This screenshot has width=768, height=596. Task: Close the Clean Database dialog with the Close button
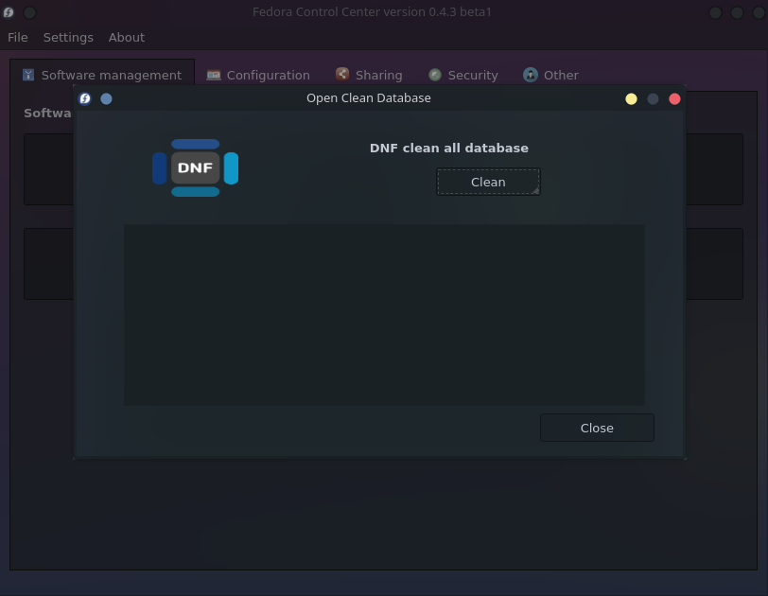point(597,428)
